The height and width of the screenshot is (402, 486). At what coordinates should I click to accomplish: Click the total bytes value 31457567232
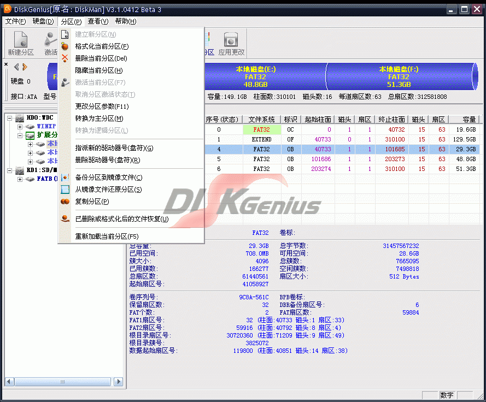point(401,246)
